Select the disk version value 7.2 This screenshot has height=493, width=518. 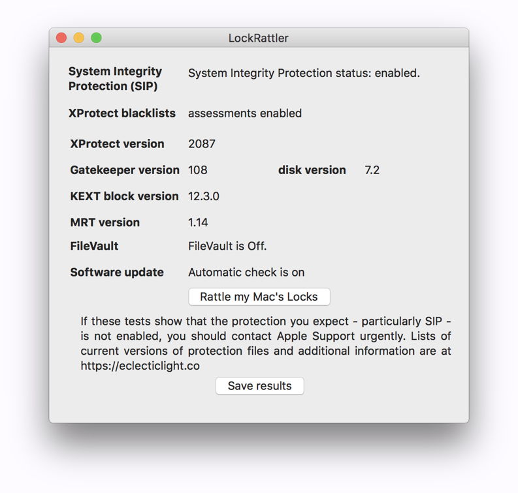point(372,170)
